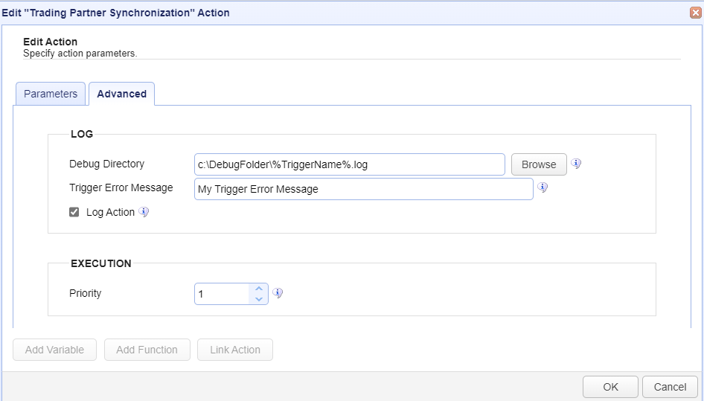The image size is (704, 401).
Task: Click the Add Variable button
Action: (55, 350)
